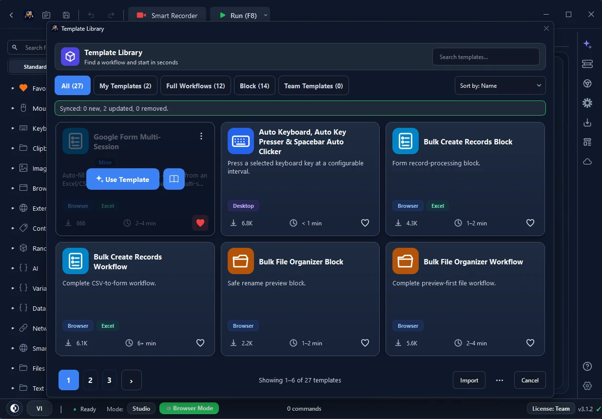Image resolution: width=602 pixels, height=419 pixels.
Task: Open settings gear in bottom right
Action: click(587, 386)
